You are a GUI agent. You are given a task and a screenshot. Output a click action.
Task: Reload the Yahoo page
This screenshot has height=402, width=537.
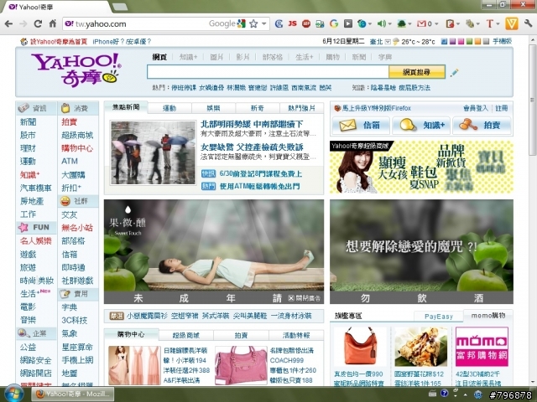click(38, 23)
